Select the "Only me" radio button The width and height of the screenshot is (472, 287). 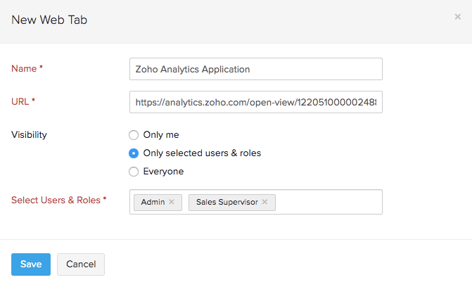pos(134,134)
